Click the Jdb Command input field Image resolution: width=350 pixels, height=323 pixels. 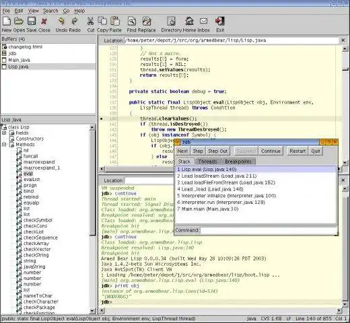pos(269,230)
